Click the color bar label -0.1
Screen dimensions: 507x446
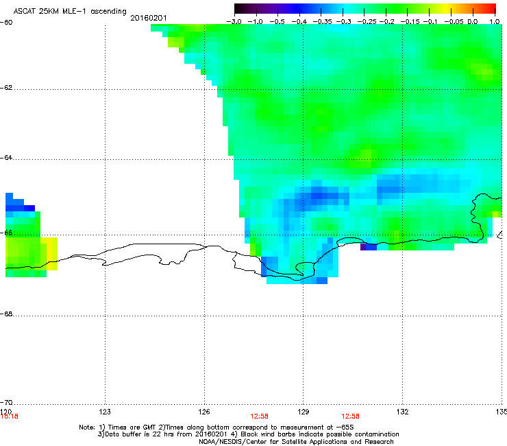coord(430,22)
